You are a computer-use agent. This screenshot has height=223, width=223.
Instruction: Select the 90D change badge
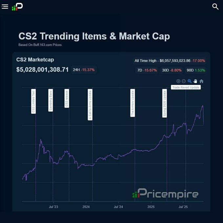[195, 70]
